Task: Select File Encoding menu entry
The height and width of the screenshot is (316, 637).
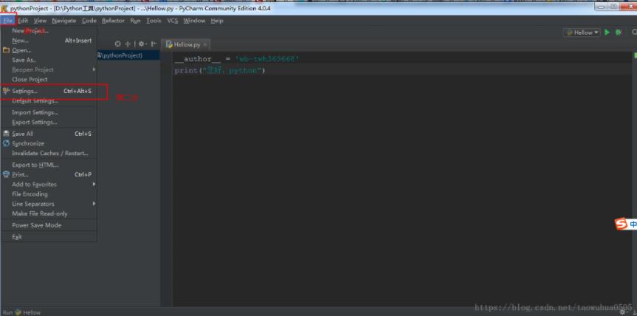Action: tap(49, 193)
